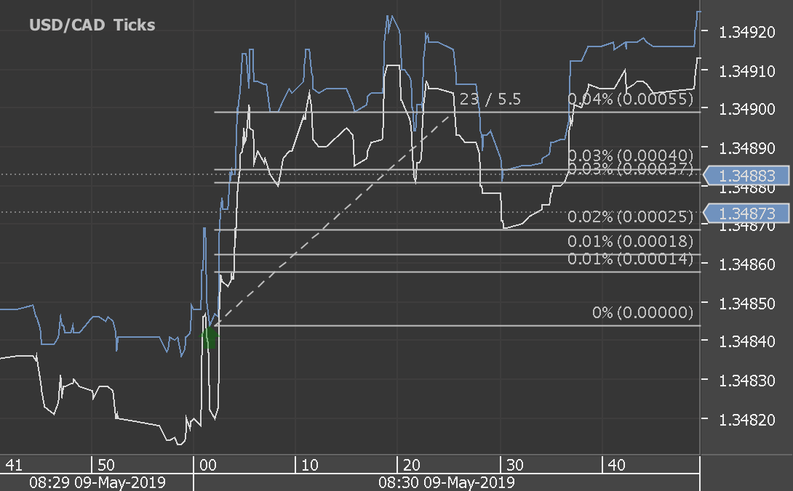This screenshot has height=491, width=793.
Task: Click the 1.34820 price axis label
Action: [747, 420]
